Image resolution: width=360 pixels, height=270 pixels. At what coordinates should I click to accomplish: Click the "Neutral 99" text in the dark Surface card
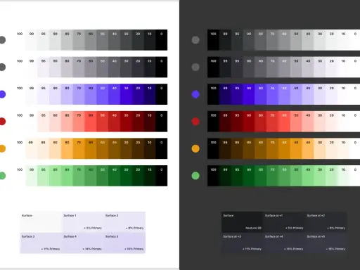point(253,228)
